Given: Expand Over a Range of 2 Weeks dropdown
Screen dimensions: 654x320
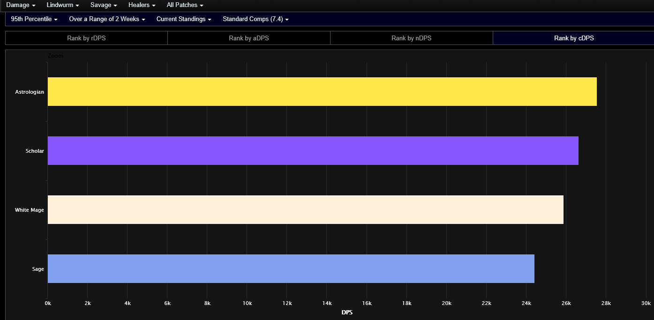Looking at the screenshot, I should click(107, 19).
